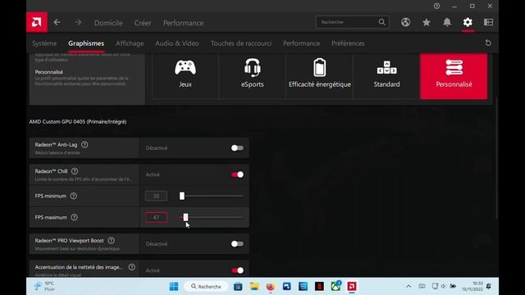Open Firefox from the taskbar

pyautogui.click(x=271, y=286)
